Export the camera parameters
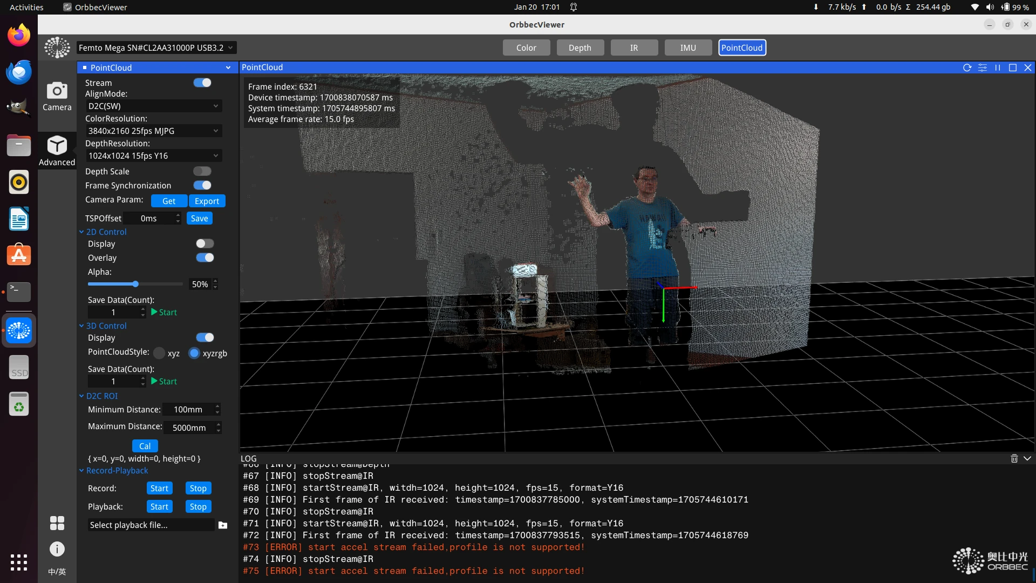Image resolution: width=1036 pixels, height=583 pixels. 207,201
